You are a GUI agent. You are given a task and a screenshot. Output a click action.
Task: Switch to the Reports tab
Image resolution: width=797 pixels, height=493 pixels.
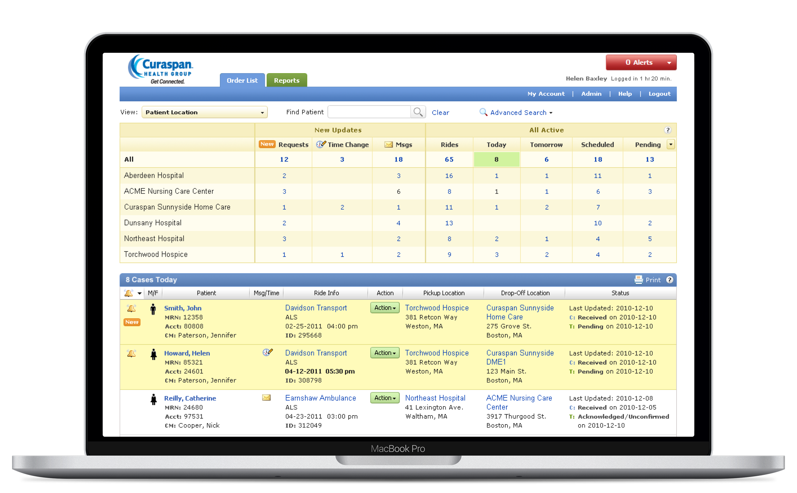(286, 80)
